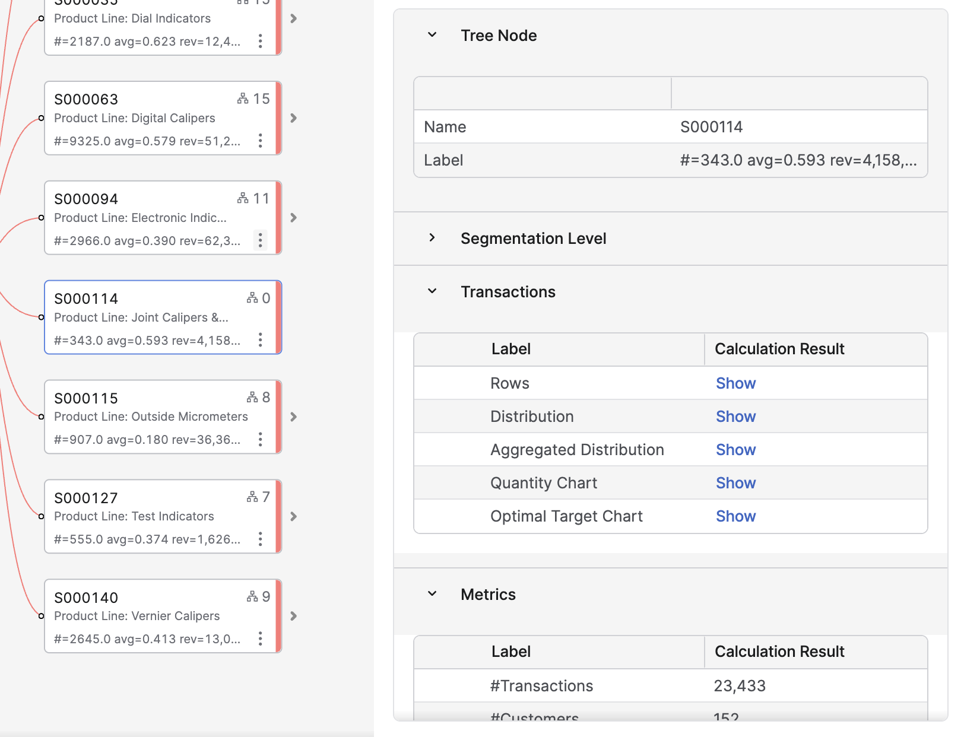Expand the Outside Micrometers node arrow
This screenshot has width=964, height=737.
[293, 417]
